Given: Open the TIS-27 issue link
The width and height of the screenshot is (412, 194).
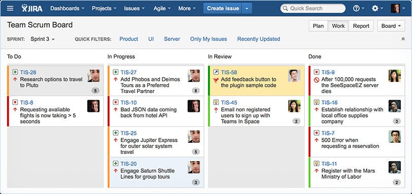Looking at the screenshot, I should tap(128, 72).
